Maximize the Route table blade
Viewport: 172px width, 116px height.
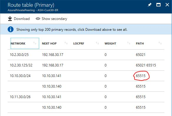click(158, 5)
